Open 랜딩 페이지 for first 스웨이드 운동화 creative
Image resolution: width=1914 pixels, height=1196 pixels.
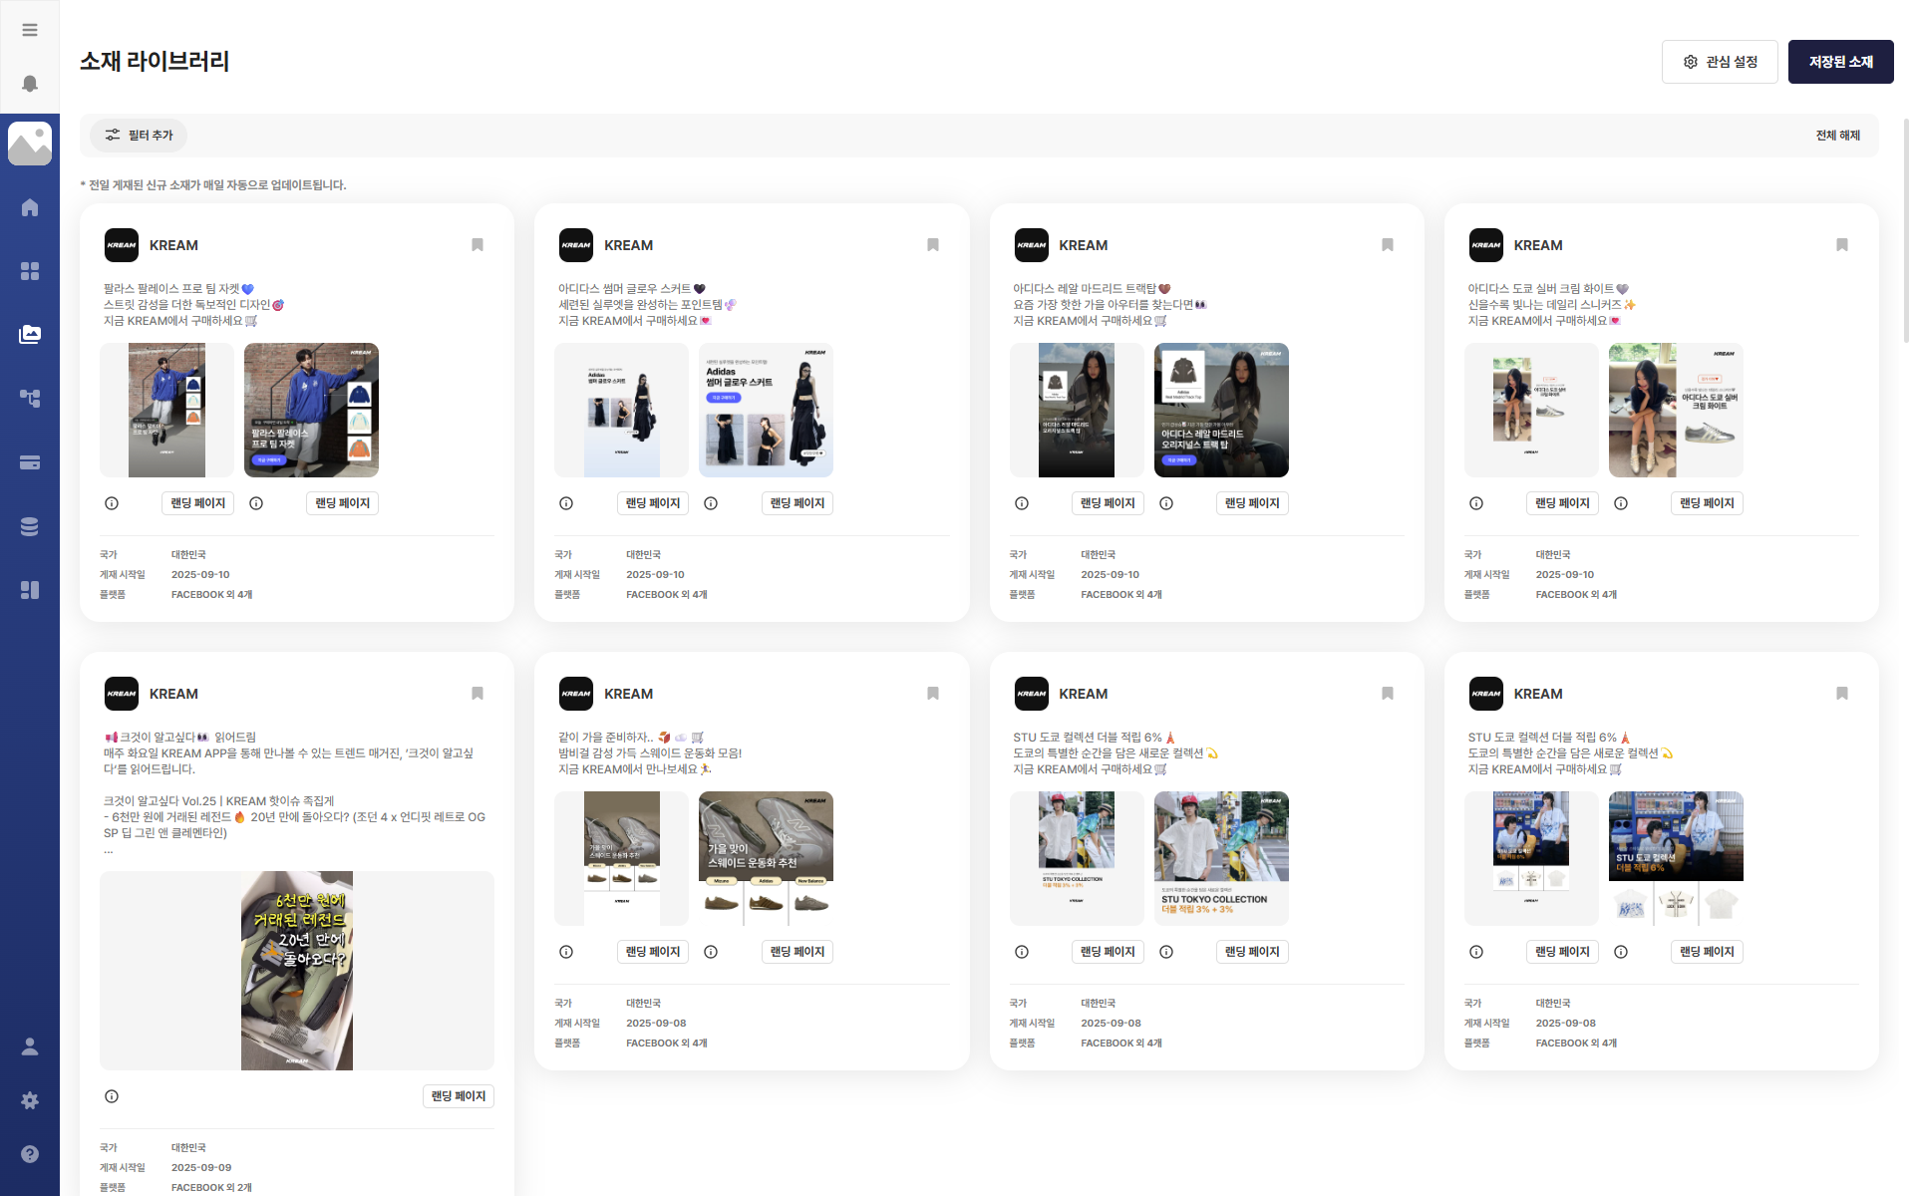(653, 952)
